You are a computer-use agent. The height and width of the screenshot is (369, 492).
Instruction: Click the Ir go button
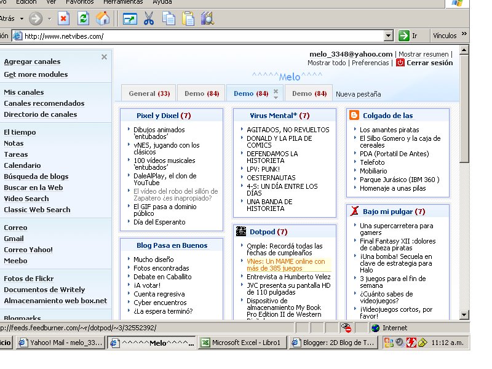tap(409, 36)
